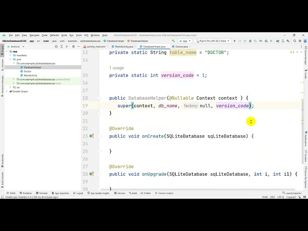Toggle the Device File Explorer panel
Viewport: 308px width, 231px height.
click(306, 178)
